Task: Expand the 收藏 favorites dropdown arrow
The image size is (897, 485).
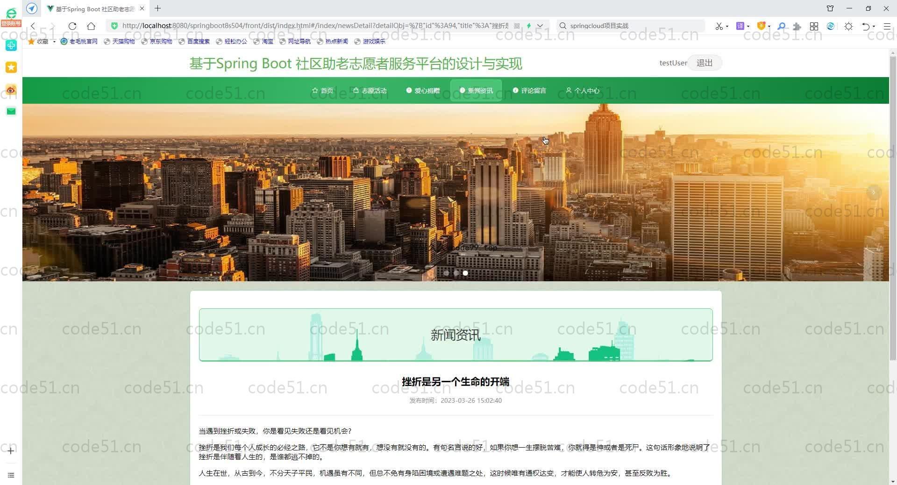Action: coord(54,42)
